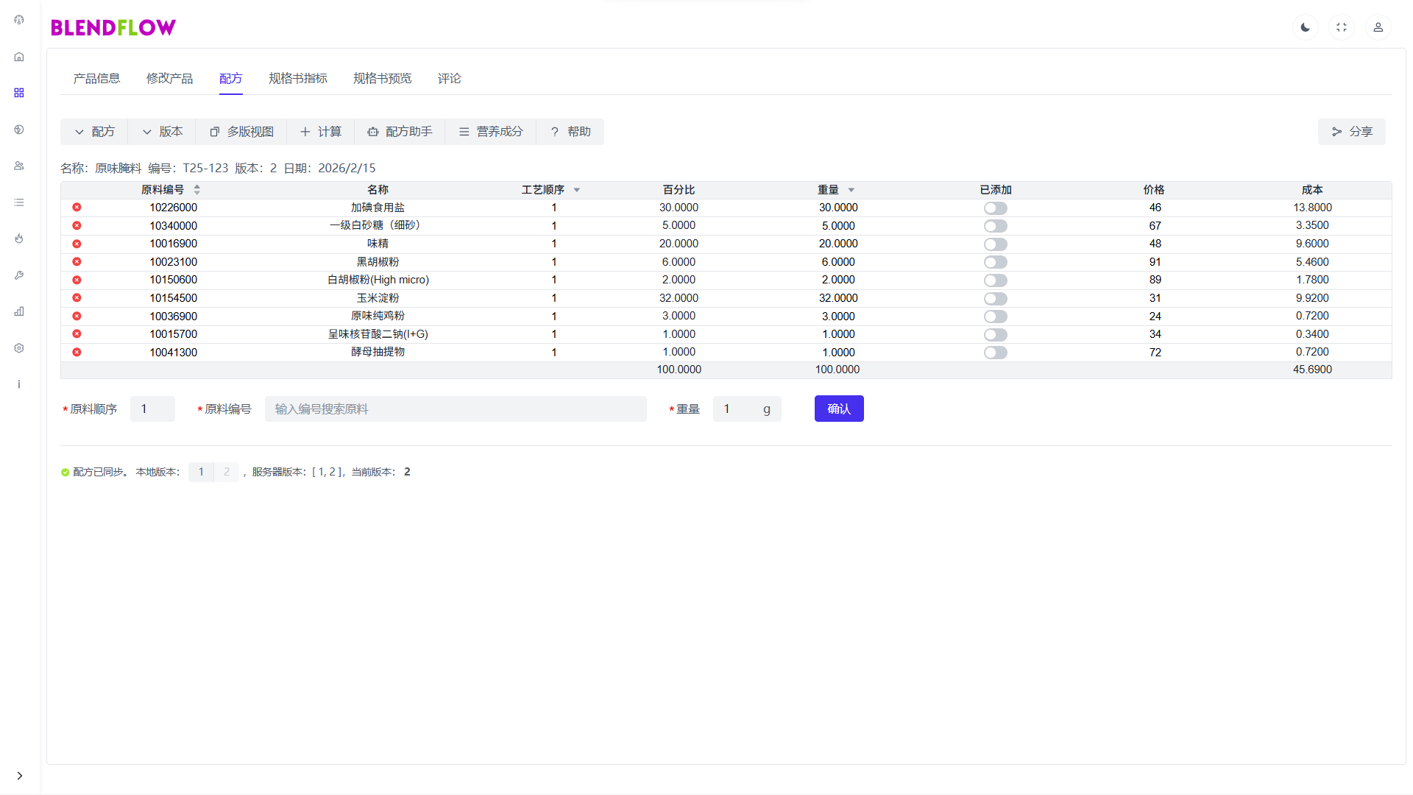Click the fullscreen icon in header
This screenshot has height=795, width=1413.
[1341, 27]
